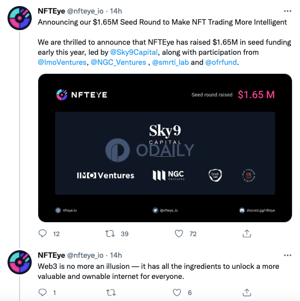View the seed round investors image
This screenshot has height=301, width=300.
pos(165,148)
